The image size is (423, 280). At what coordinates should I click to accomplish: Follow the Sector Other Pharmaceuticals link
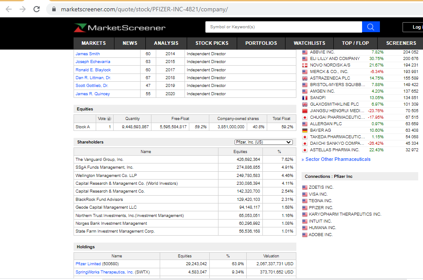[x=338, y=159]
